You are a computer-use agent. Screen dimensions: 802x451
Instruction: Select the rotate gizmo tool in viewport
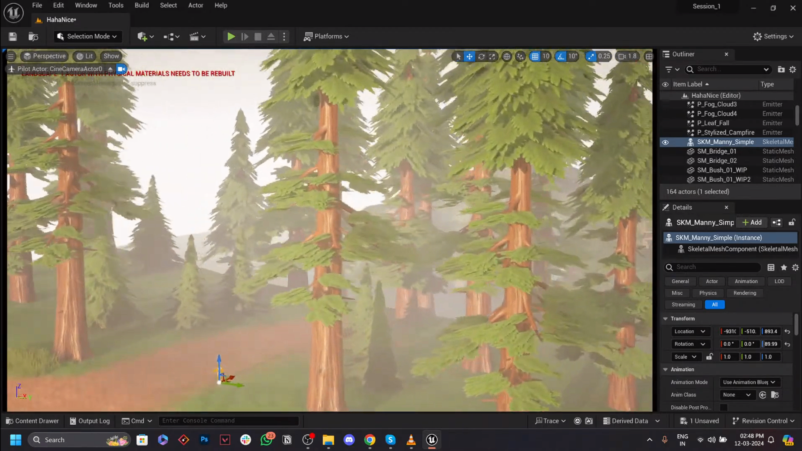(x=481, y=56)
